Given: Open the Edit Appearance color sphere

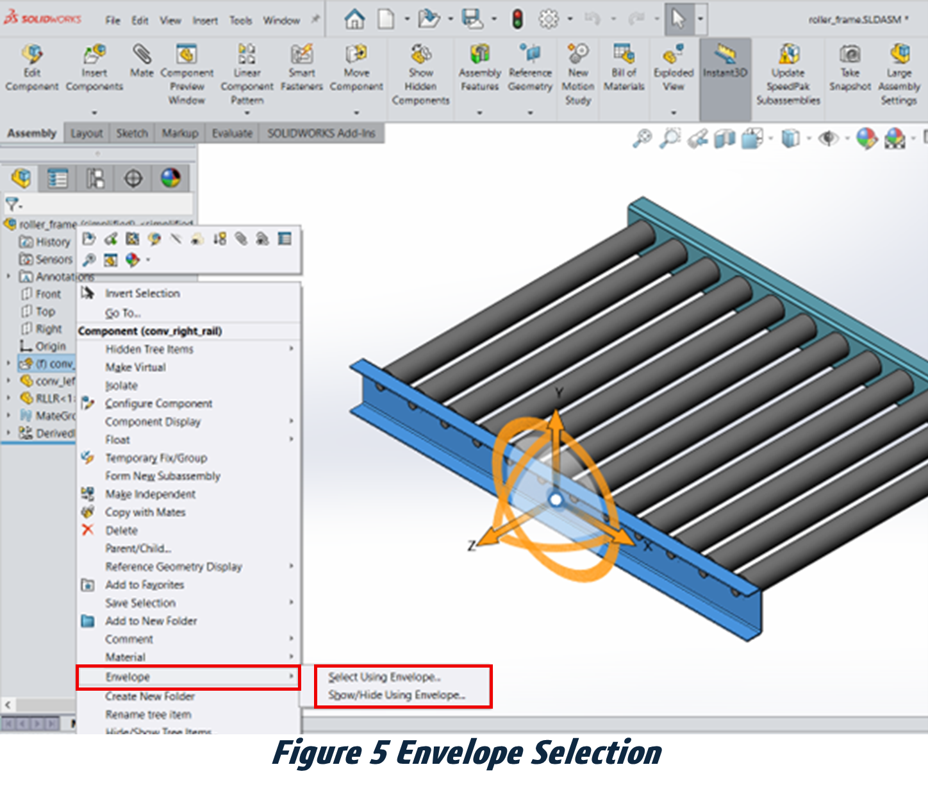Looking at the screenshot, I should click(x=866, y=139).
